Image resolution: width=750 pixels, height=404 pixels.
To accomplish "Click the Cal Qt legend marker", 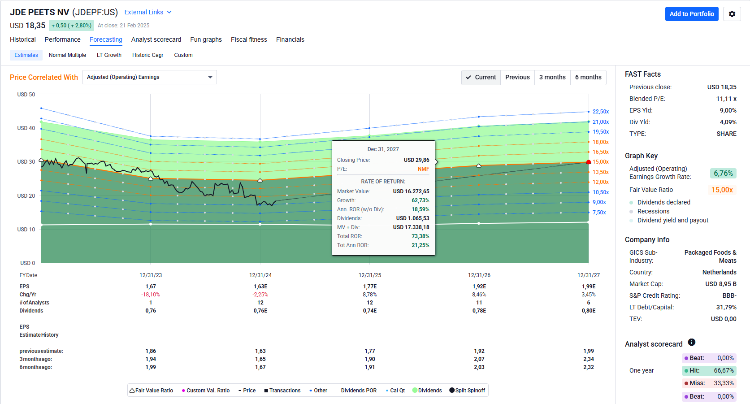I will 387,391.
